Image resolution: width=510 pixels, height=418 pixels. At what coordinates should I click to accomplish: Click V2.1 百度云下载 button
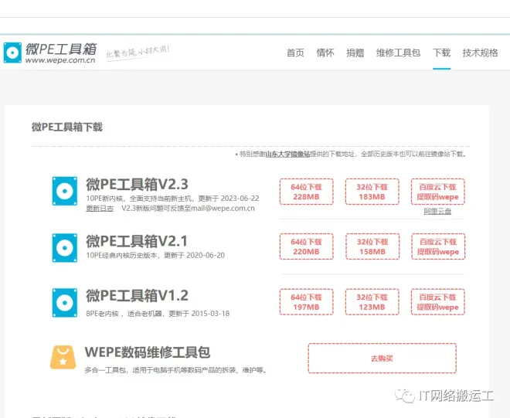pos(438,246)
